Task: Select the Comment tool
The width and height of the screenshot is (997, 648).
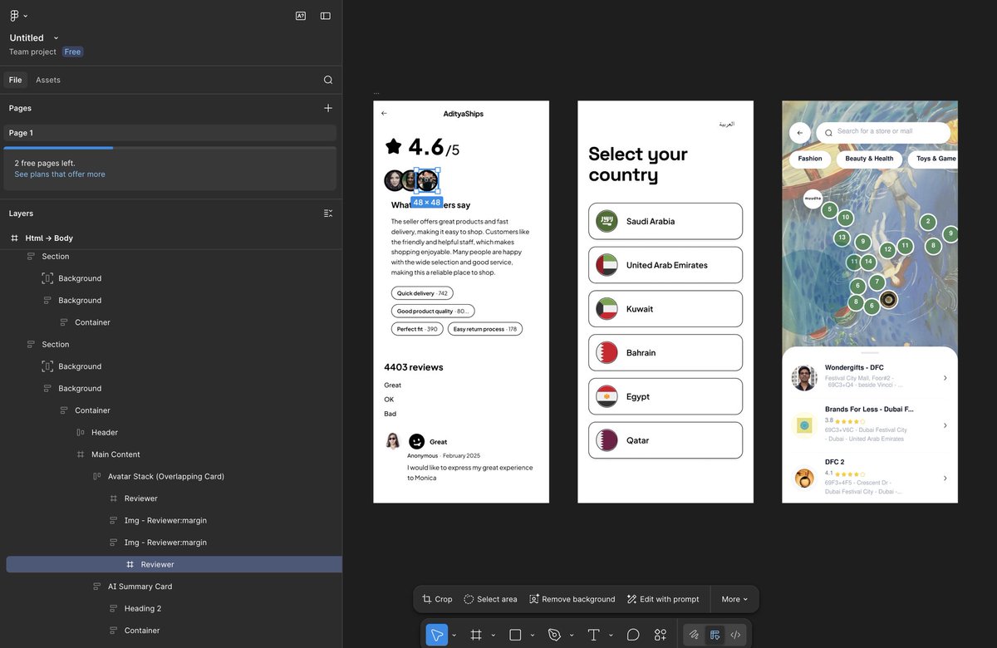Action: click(x=633, y=635)
